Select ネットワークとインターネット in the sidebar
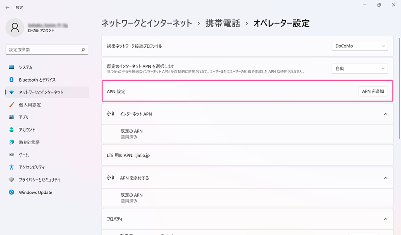401x235 pixels. click(x=41, y=92)
